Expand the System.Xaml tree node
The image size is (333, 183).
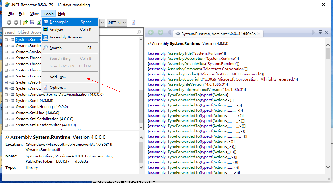click(6, 101)
